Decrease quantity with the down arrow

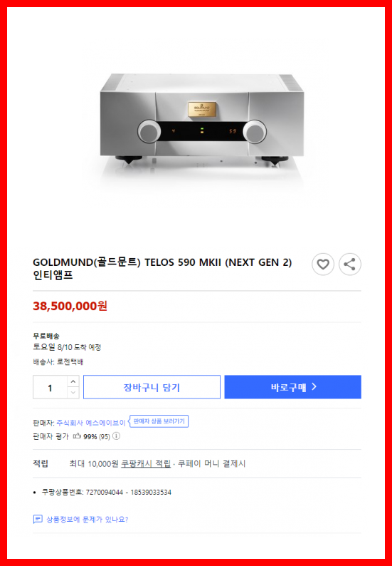(73, 393)
